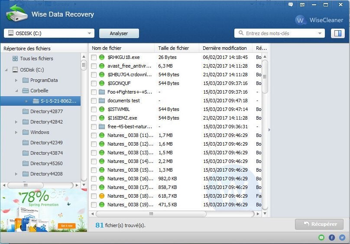Viewport: 350px width, 244px height.
Task: Select the checkbox for Natures_0038 (18)
Action: (94, 196)
